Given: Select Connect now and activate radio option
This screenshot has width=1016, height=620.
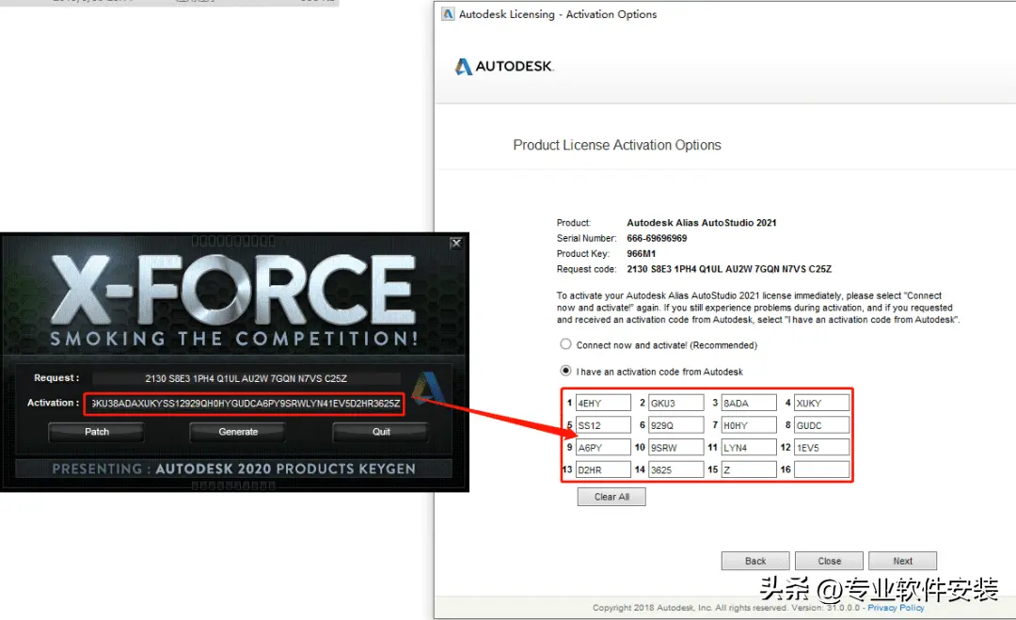Looking at the screenshot, I should (x=565, y=344).
